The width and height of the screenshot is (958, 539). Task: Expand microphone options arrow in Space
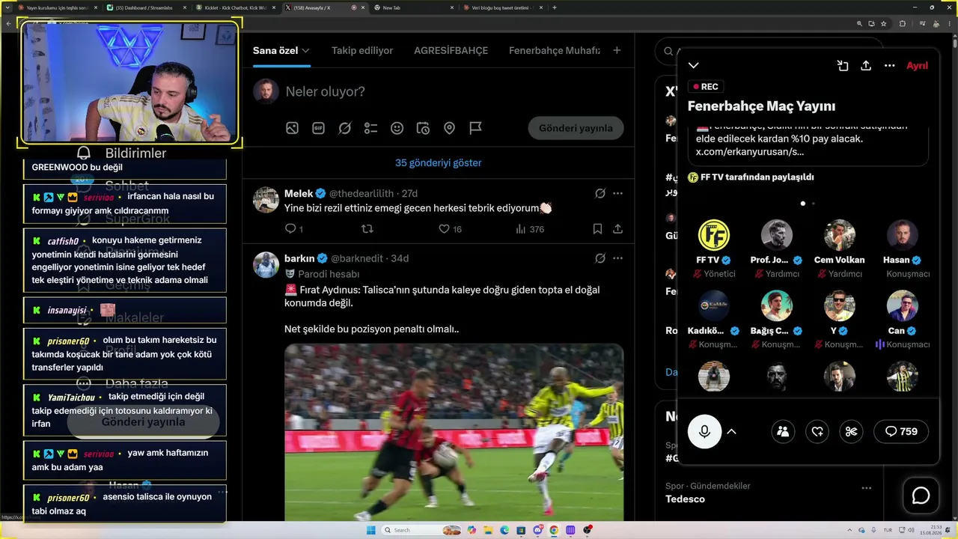pyautogui.click(x=732, y=431)
